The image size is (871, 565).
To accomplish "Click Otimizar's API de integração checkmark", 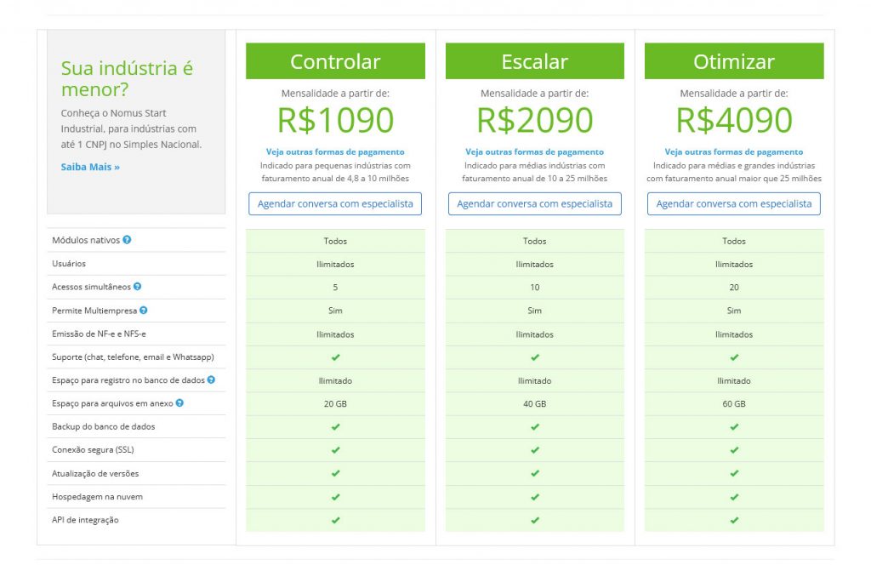I will click(734, 520).
